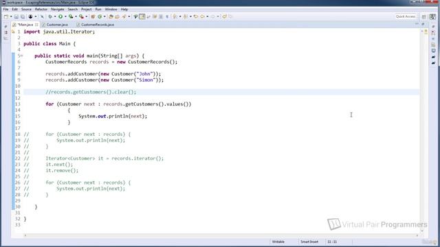Screen dimensions: 440x247
Task: Click the Open Type folder icon
Action: 111,16
